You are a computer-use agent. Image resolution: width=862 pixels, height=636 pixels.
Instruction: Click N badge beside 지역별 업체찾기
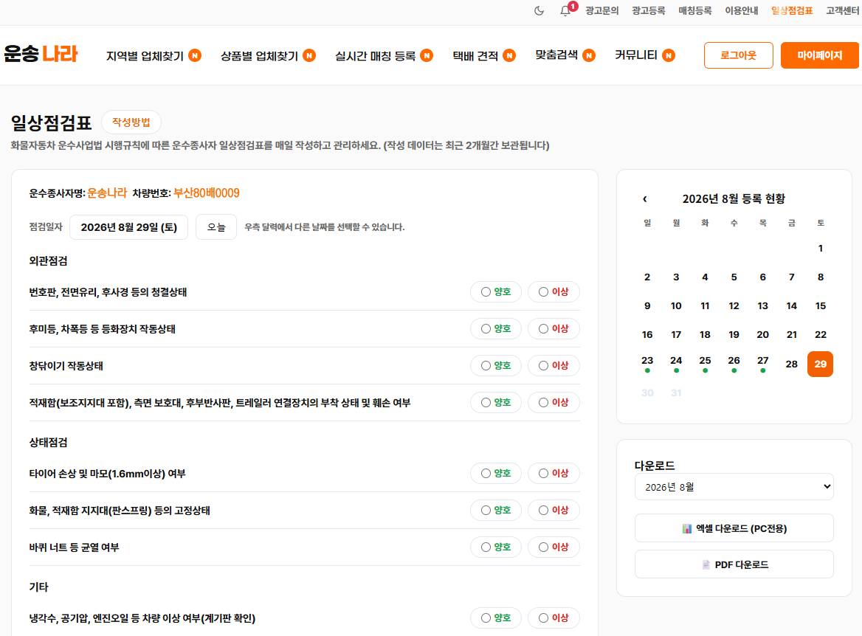pyautogui.click(x=195, y=55)
